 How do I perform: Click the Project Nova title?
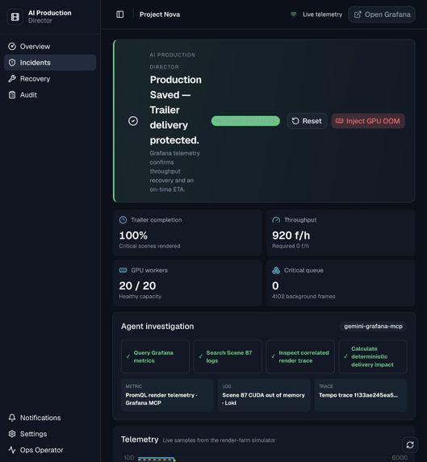(160, 15)
